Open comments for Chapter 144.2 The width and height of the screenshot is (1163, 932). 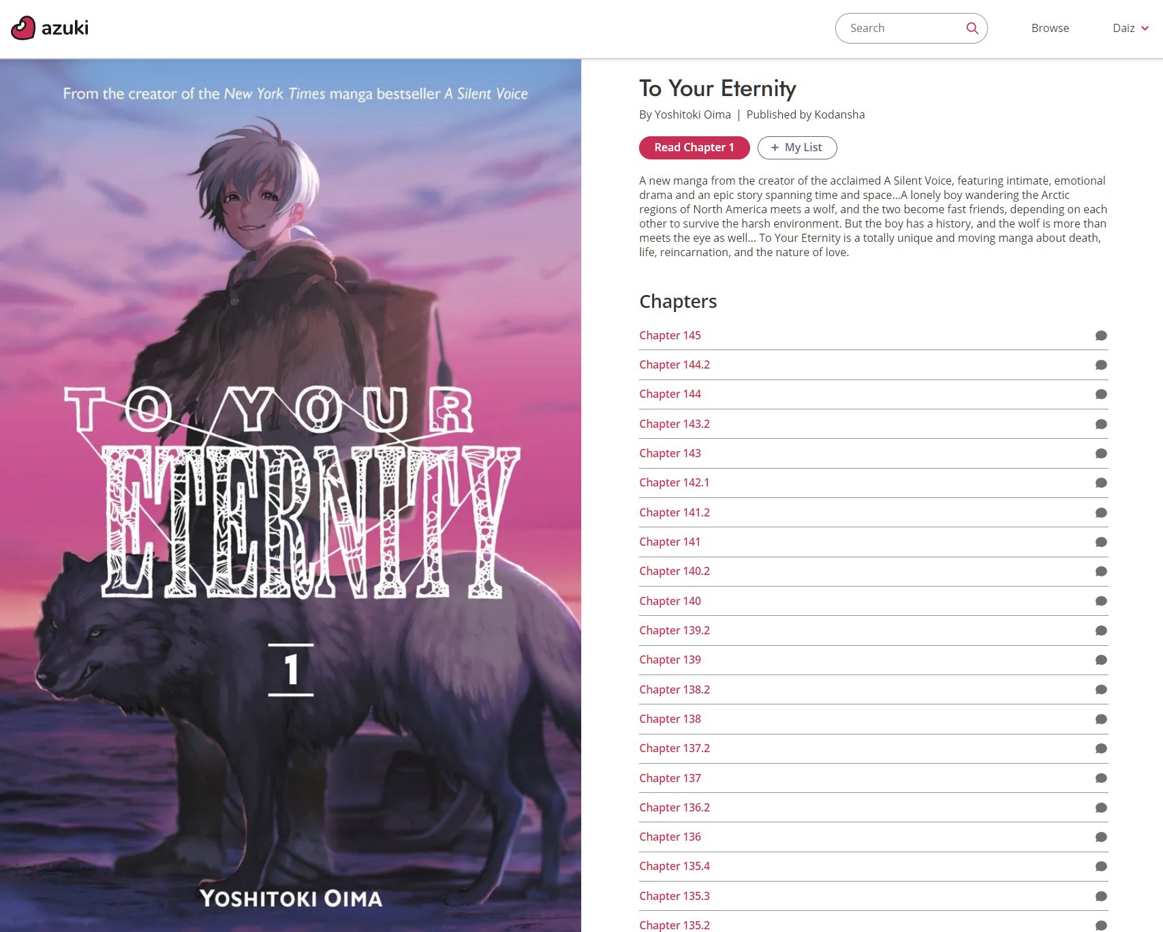click(1101, 365)
